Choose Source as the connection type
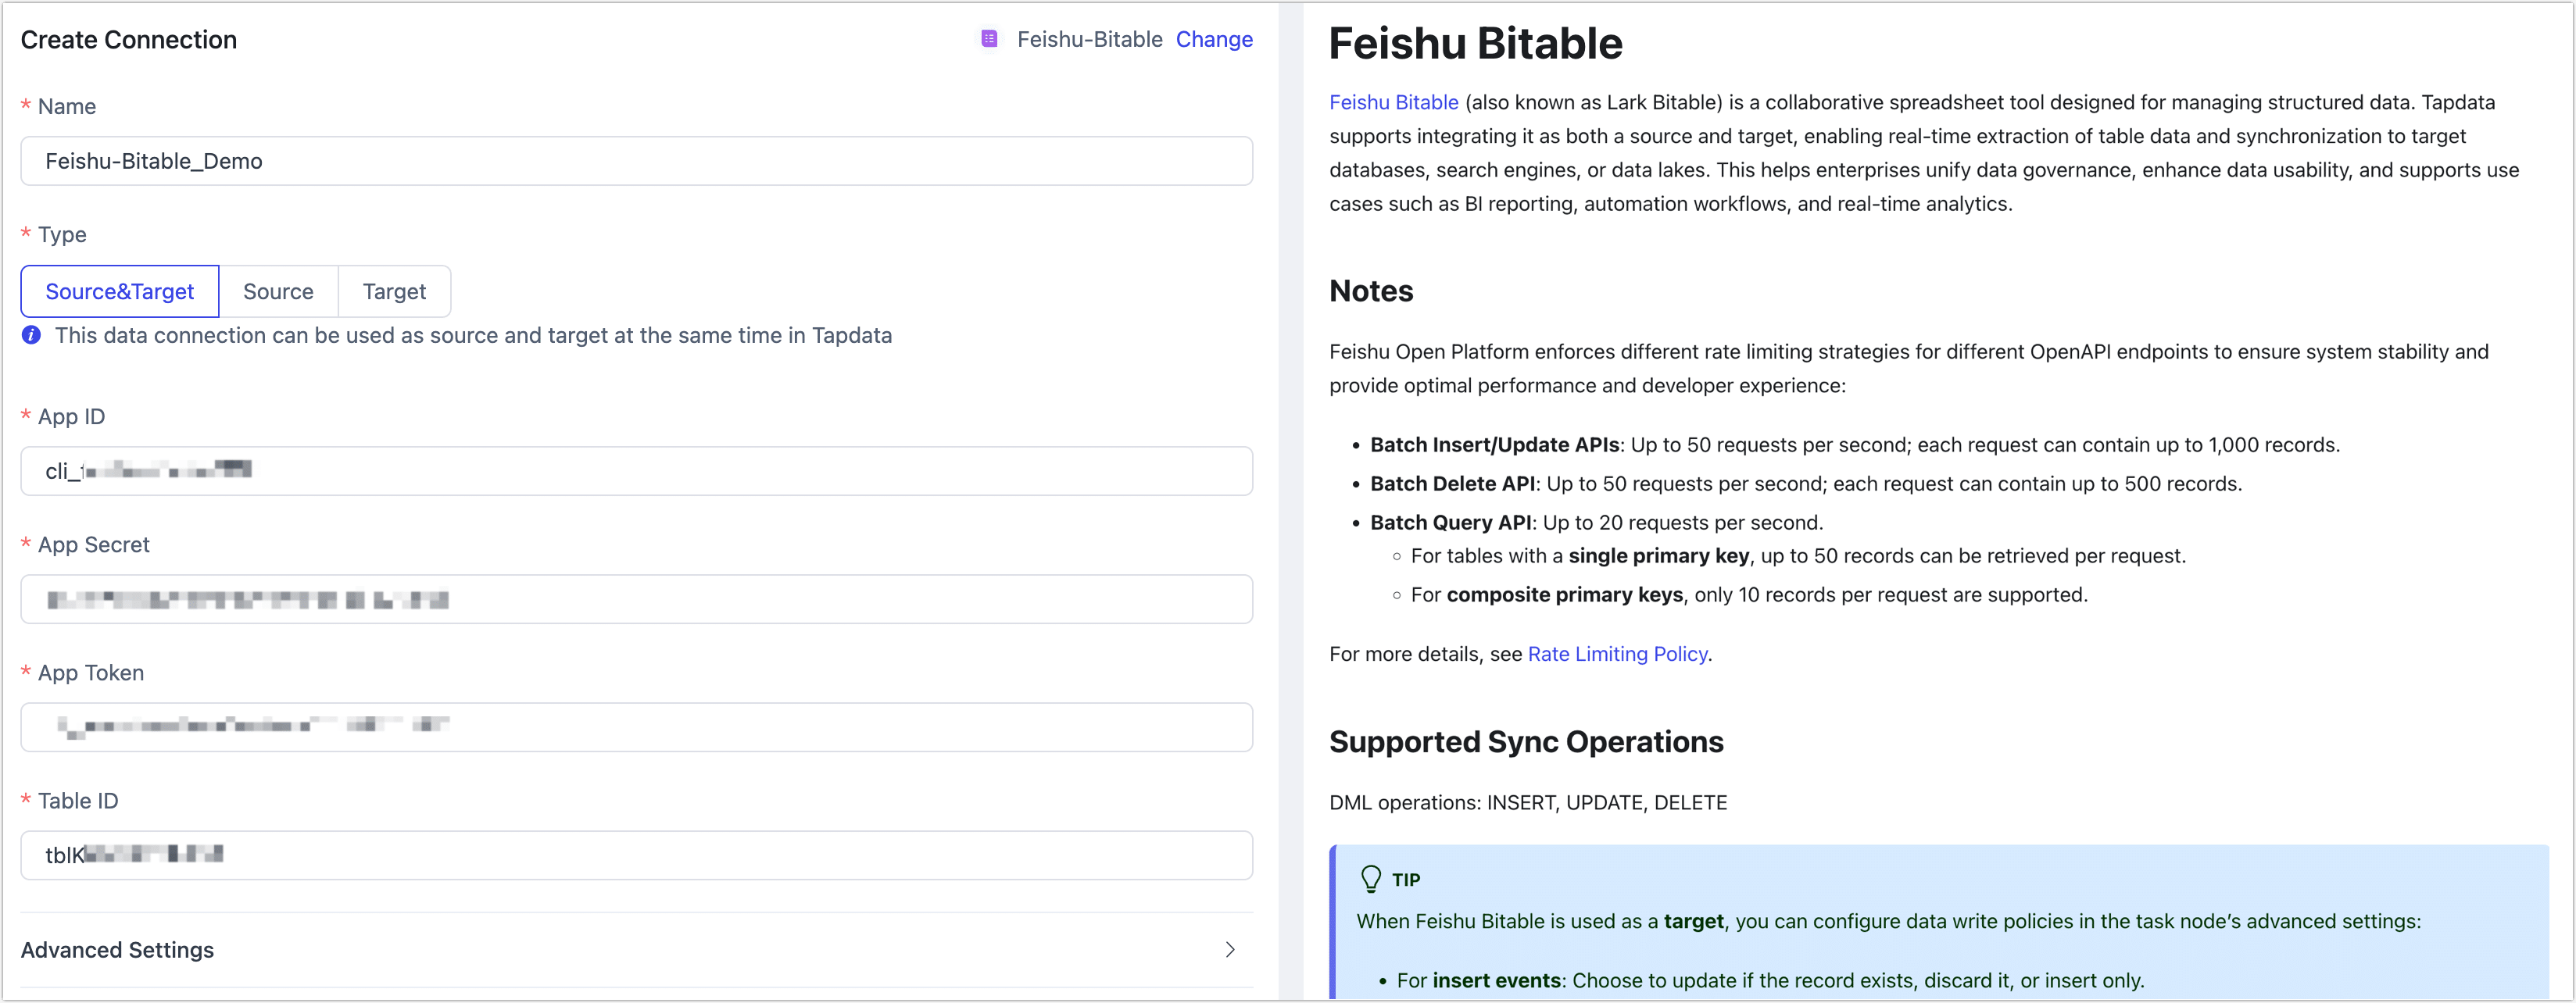Image resolution: width=2576 pixels, height=1003 pixels. pos(278,291)
